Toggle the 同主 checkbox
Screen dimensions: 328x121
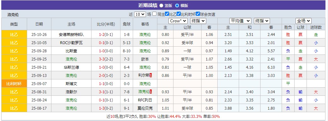[154, 14]
